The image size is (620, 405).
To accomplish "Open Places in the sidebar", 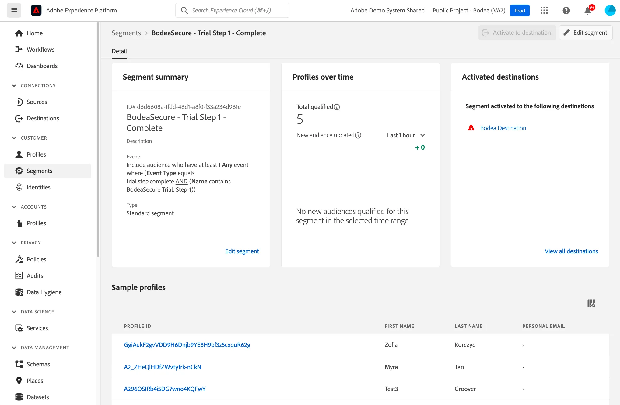I will (47, 381).
